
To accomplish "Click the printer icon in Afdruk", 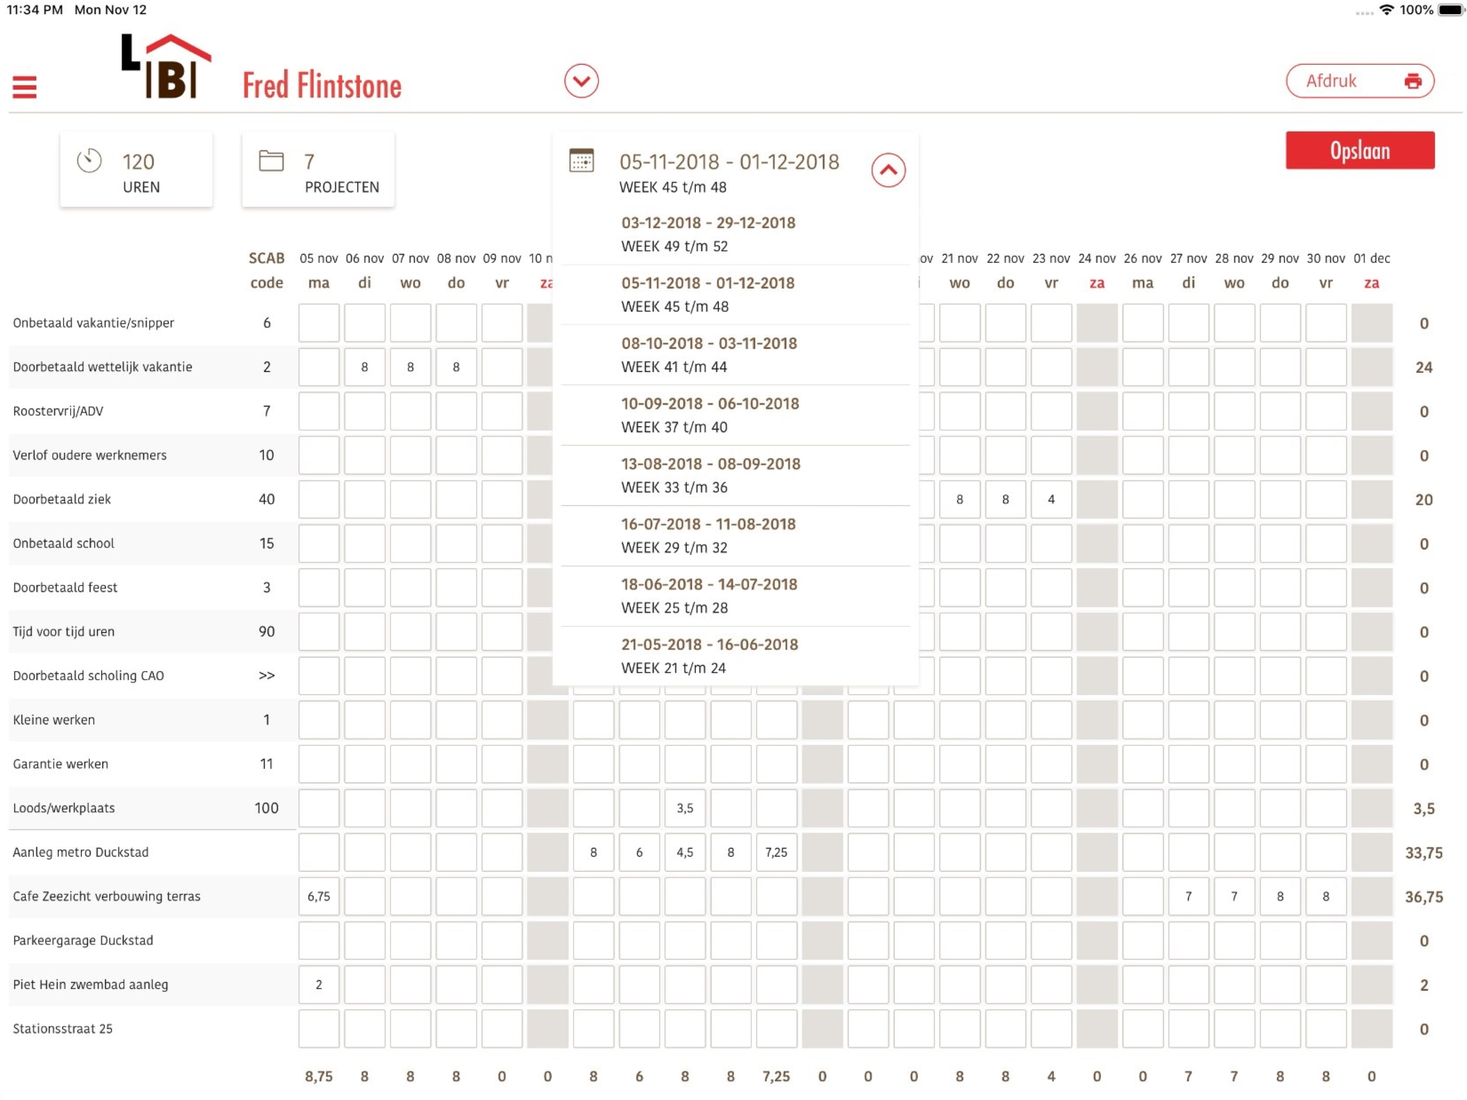I will coord(1413,81).
